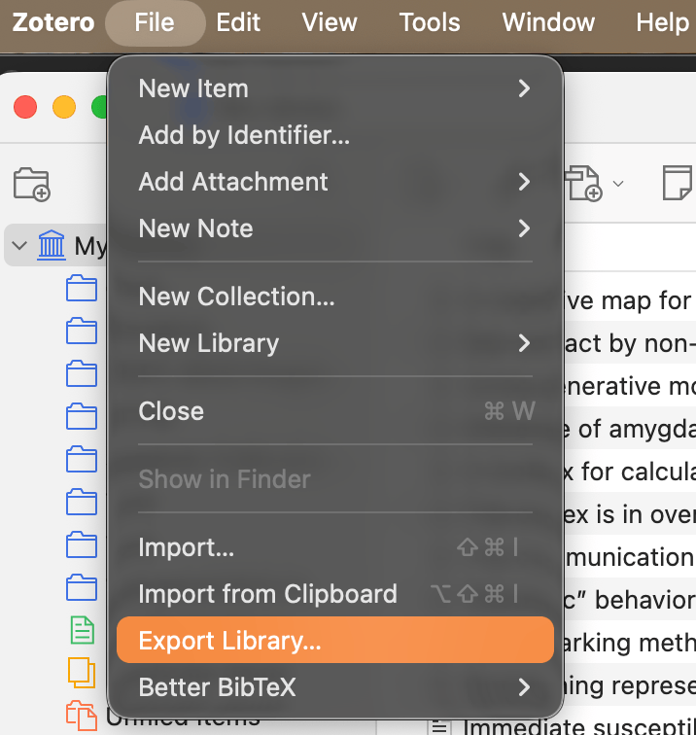696x735 pixels.
Task: Open the Window menu
Action: [548, 22]
